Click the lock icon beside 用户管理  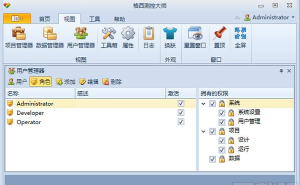pos(231,122)
